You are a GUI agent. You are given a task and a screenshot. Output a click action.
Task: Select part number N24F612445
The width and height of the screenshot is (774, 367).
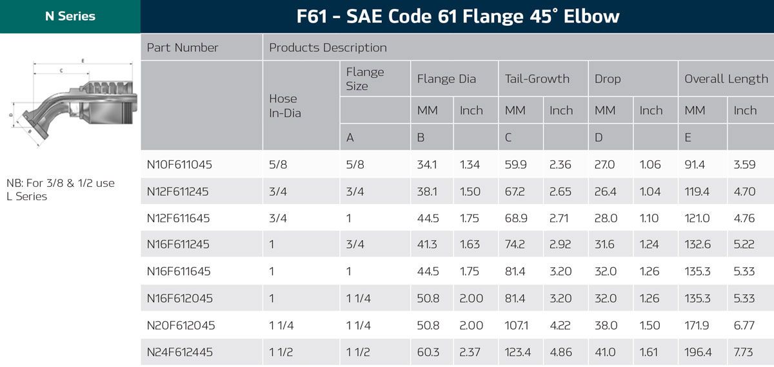coord(180,352)
